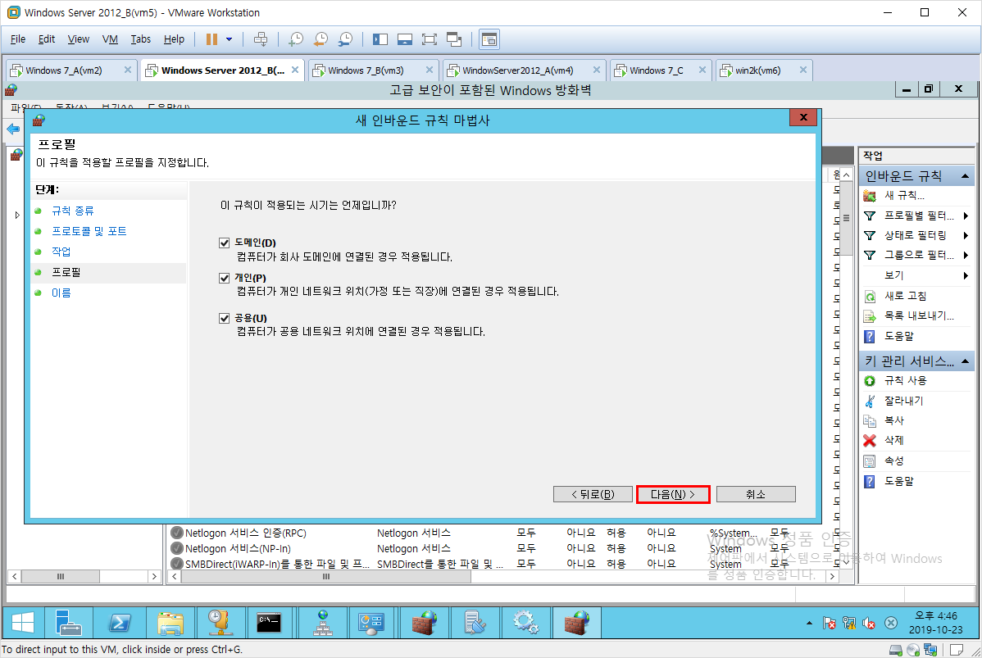Open Server Manager from the taskbar
This screenshot has height=658, width=982.
click(68, 623)
